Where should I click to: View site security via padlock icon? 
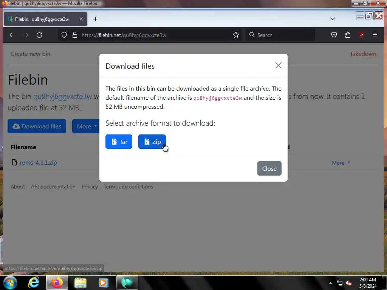point(75,35)
